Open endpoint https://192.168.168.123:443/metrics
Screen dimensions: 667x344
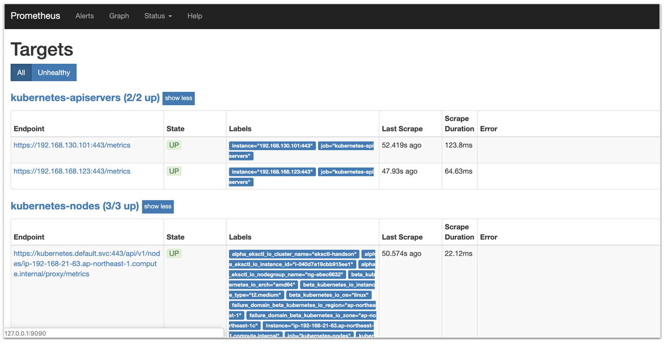(72, 171)
